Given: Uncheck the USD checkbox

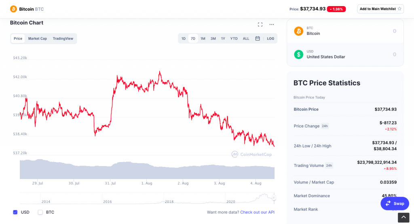Looking at the screenshot, I should tap(15, 212).
